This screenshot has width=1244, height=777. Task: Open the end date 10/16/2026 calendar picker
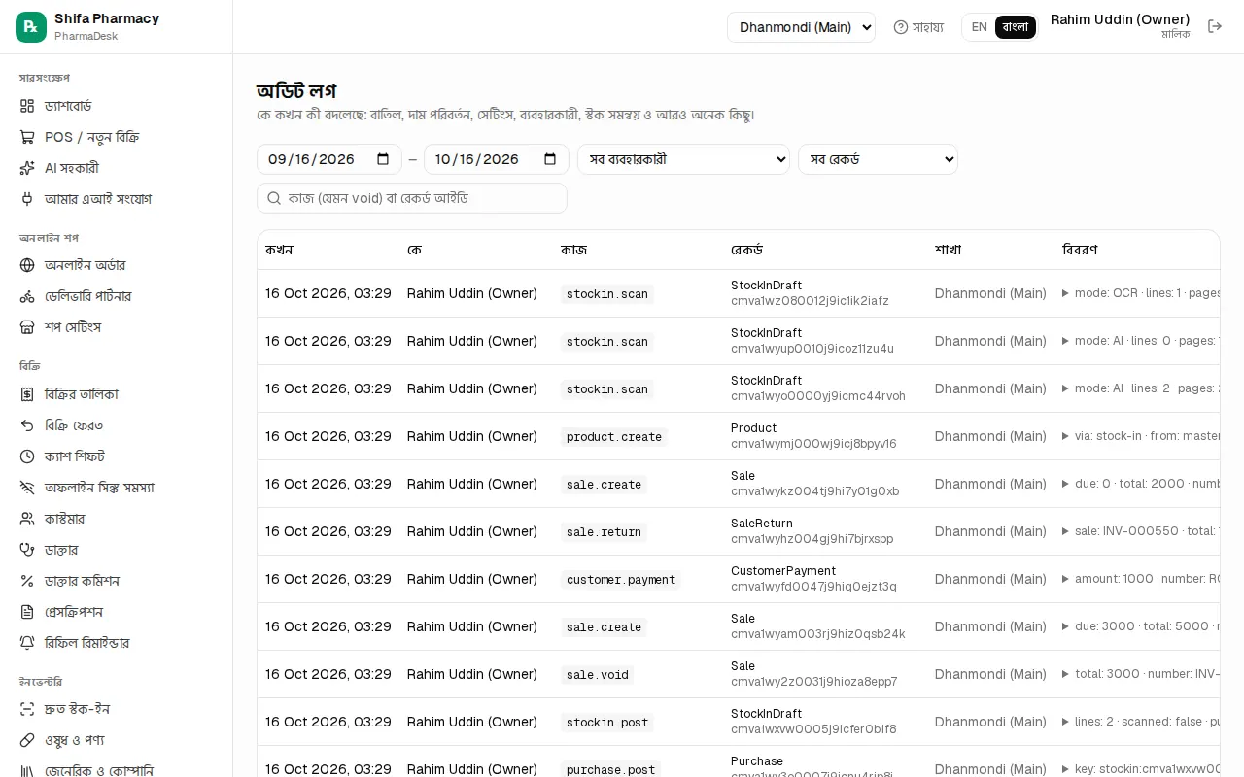(550, 159)
